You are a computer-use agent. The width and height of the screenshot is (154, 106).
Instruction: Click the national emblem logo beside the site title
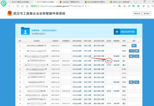(10, 13)
